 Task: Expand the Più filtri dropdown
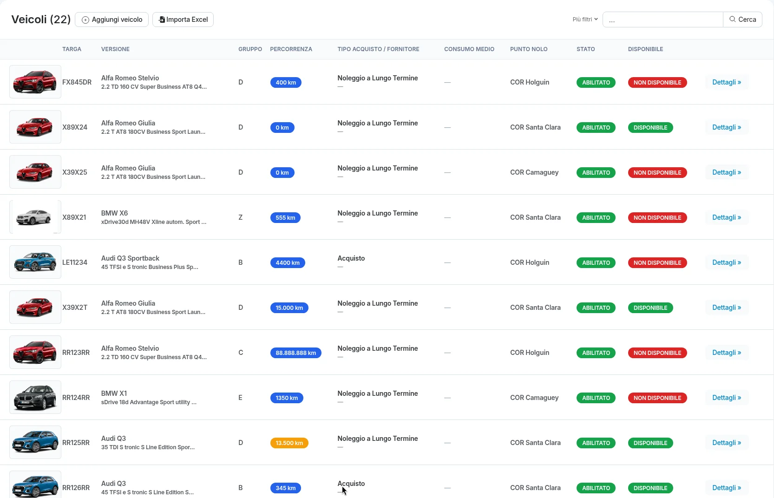coord(585,20)
